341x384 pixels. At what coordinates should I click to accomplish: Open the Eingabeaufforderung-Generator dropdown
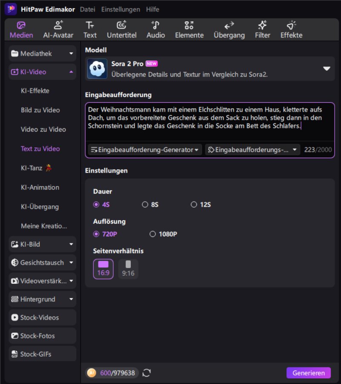point(145,150)
